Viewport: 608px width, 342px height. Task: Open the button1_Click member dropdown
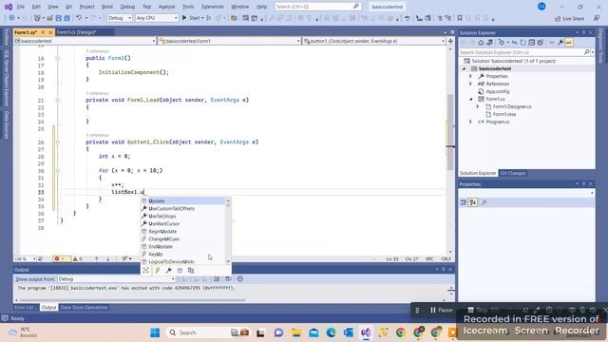tap(374, 41)
